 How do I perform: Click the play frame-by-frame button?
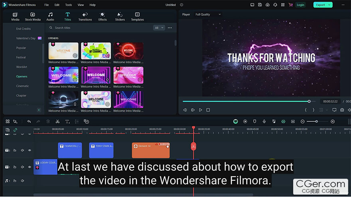point(193,110)
